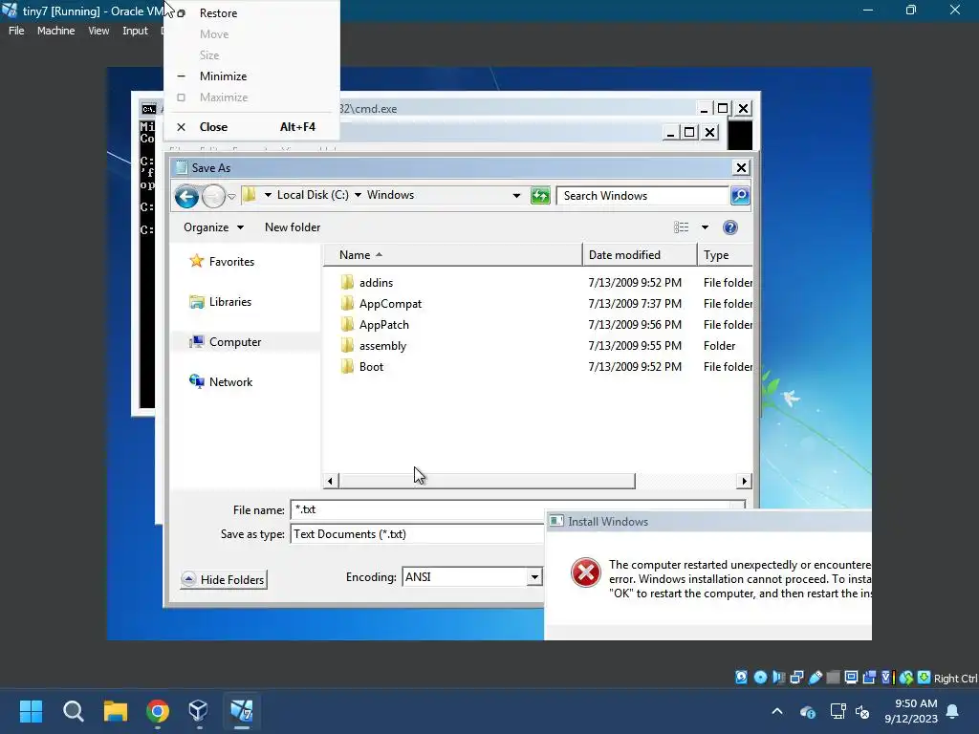The image size is (979, 734).
Task: Open Google Chrome from taskbar
Action: pyautogui.click(x=158, y=711)
